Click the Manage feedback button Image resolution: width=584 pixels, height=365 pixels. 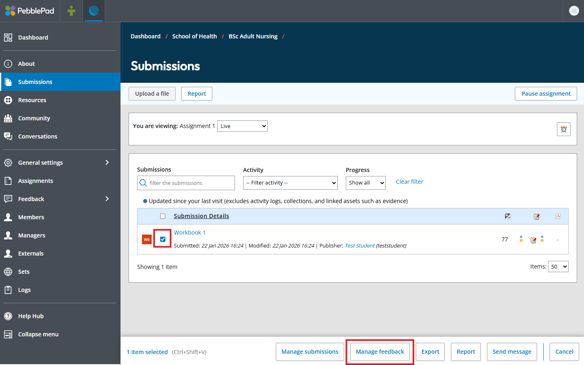(379, 351)
